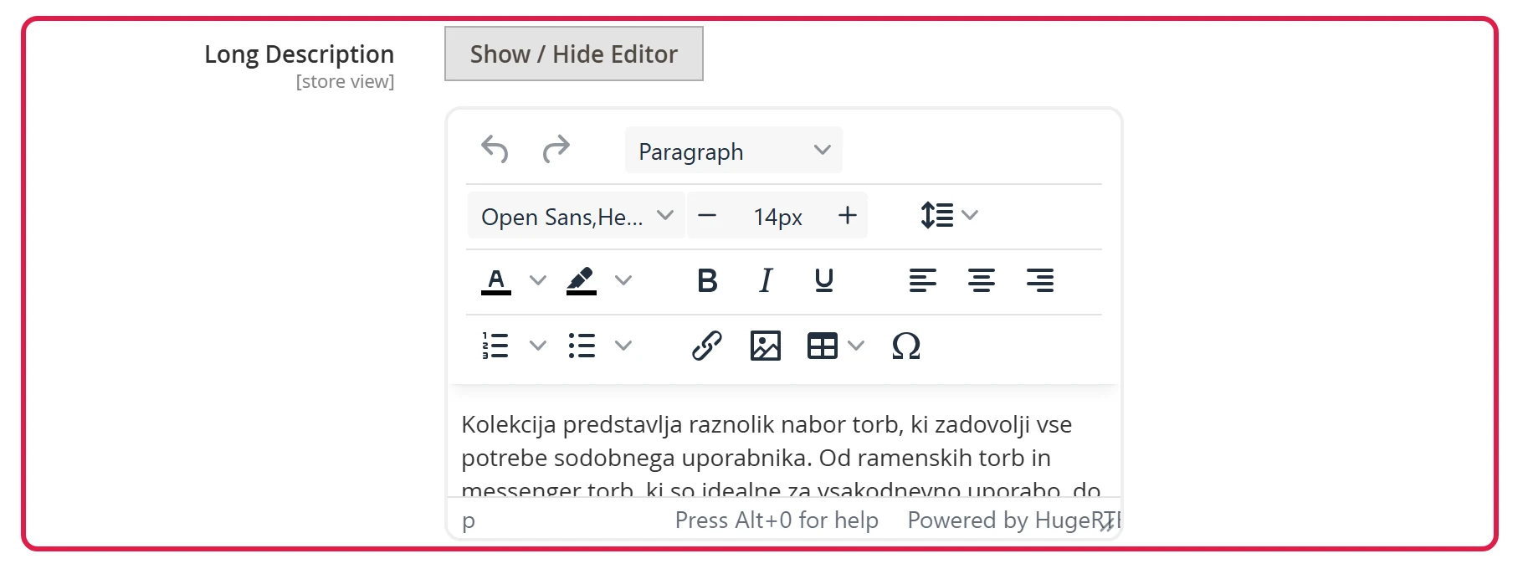Click the Long Description label
The image size is (1528, 569).
299,54
